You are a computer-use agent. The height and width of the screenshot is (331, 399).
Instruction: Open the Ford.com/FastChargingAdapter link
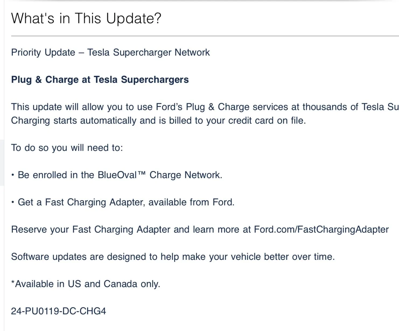321,230
